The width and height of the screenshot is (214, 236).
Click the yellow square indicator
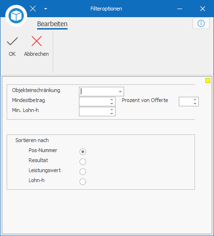(x=208, y=81)
